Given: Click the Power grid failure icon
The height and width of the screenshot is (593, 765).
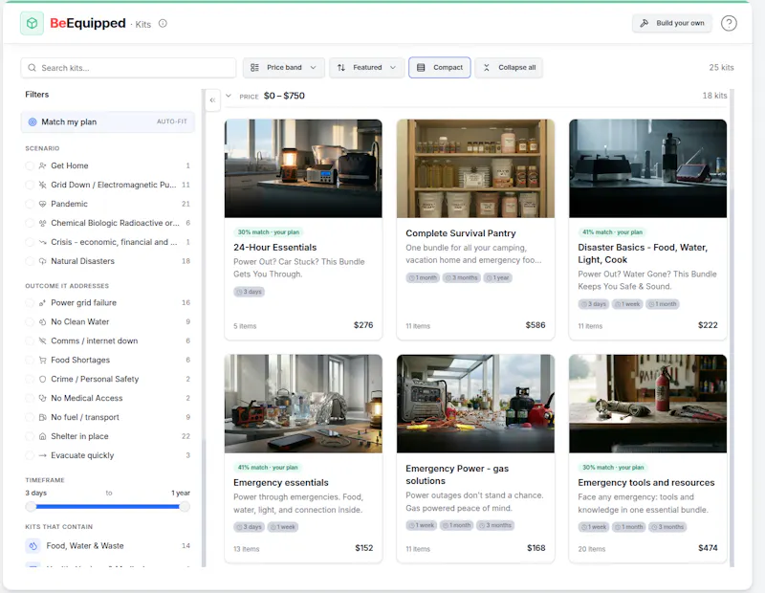Looking at the screenshot, I should click(42, 303).
